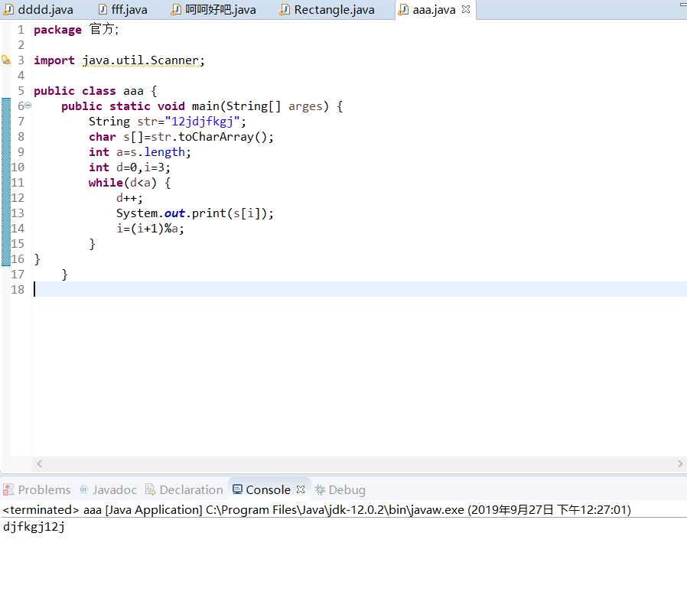Click the editor horizontal scrollbar left arrow

[x=40, y=463]
